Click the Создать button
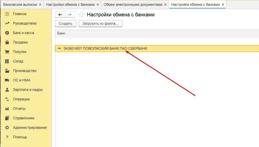This screenshot has width=259, height=147. [65, 24]
